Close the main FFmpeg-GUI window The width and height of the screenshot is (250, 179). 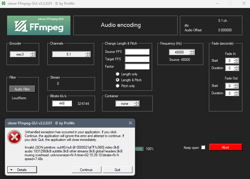point(244,3)
